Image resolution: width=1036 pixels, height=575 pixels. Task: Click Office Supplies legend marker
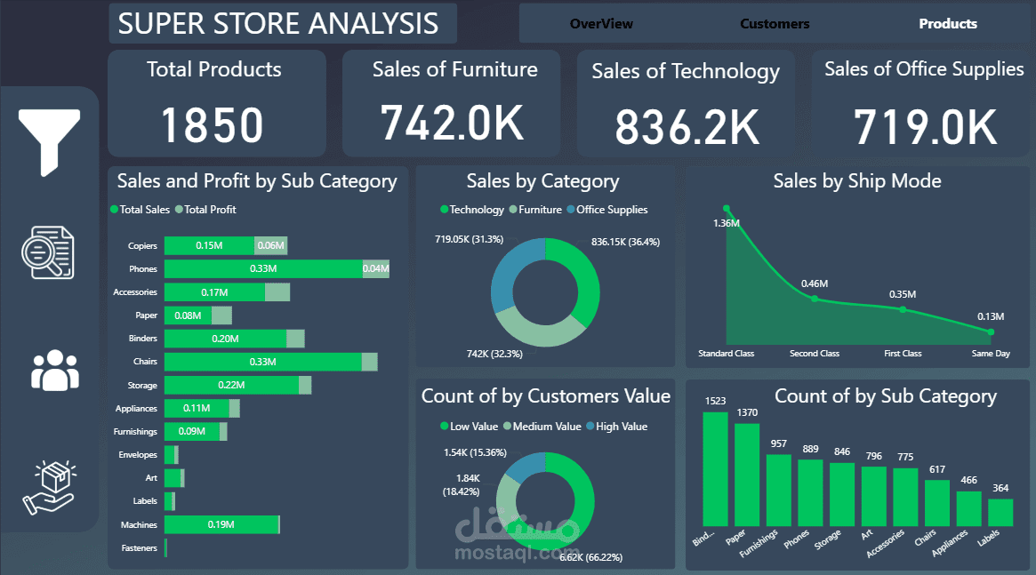click(x=571, y=209)
